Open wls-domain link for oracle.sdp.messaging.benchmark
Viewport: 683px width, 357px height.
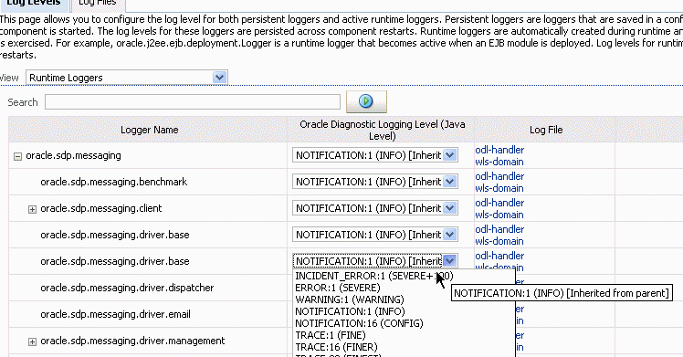pyautogui.click(x=499, y=188)
